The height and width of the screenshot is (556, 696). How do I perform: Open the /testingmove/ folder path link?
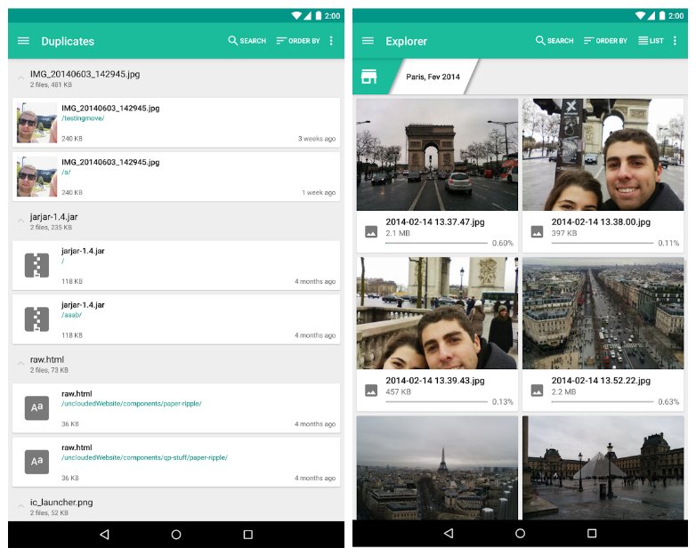pos(83,118)
